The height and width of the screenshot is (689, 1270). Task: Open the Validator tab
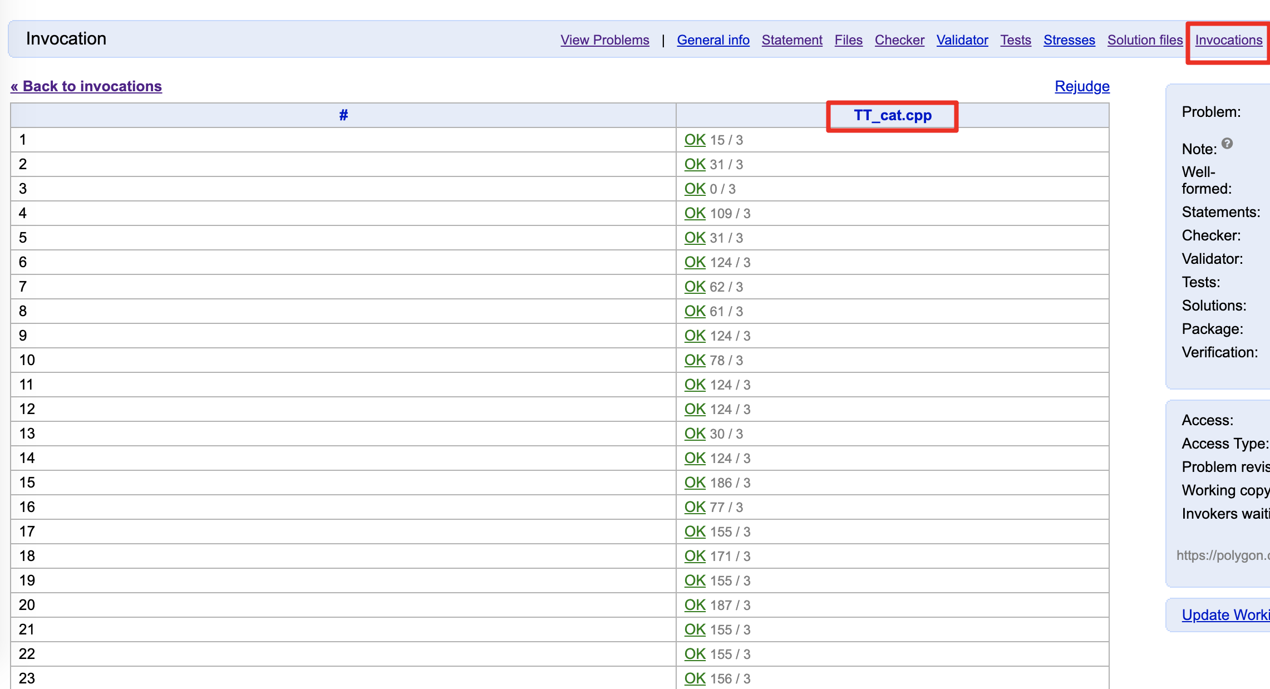[962, 40]
